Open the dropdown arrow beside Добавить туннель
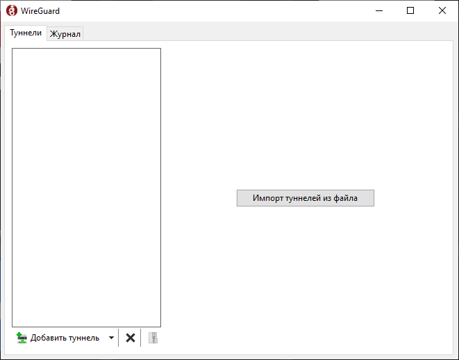The image size is (459, 360). pos(111,338)
